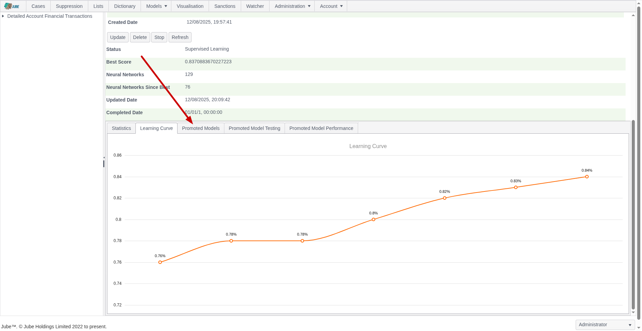Open the Administrator role dropdown
642x331 pixels.
click(605, 325)
